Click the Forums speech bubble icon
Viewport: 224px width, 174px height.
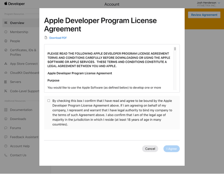pyautogui.click(x=6, y=128)
